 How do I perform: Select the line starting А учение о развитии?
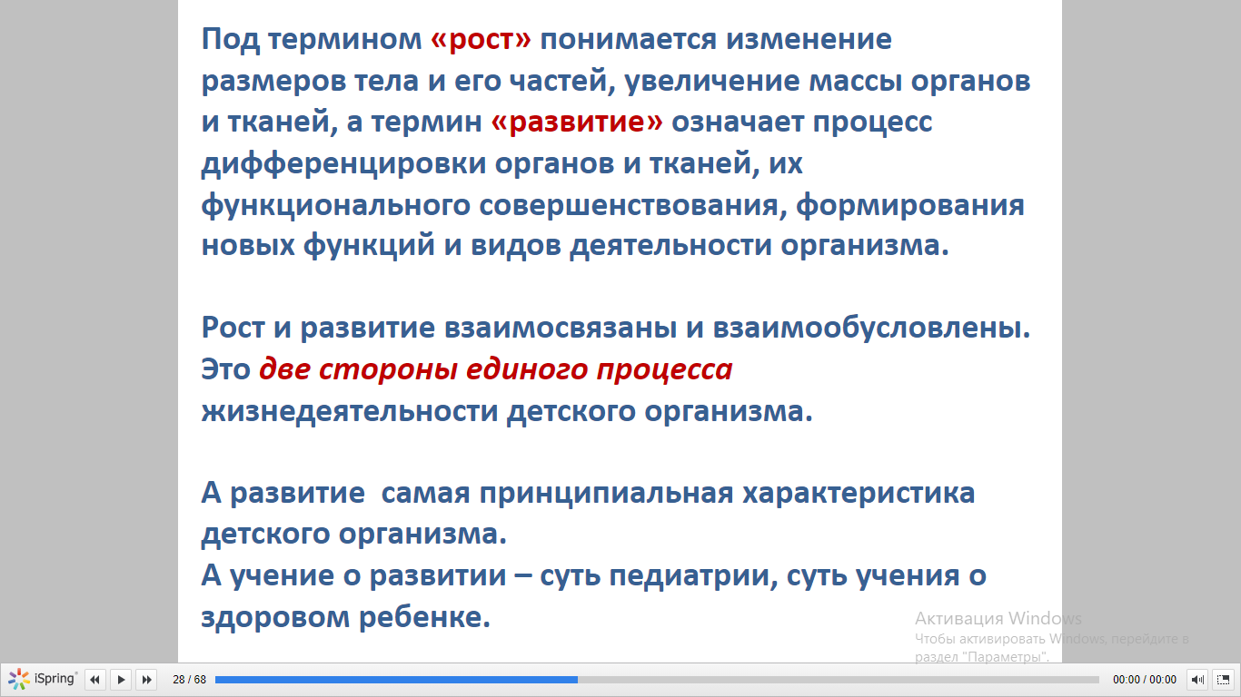[594, 576]
